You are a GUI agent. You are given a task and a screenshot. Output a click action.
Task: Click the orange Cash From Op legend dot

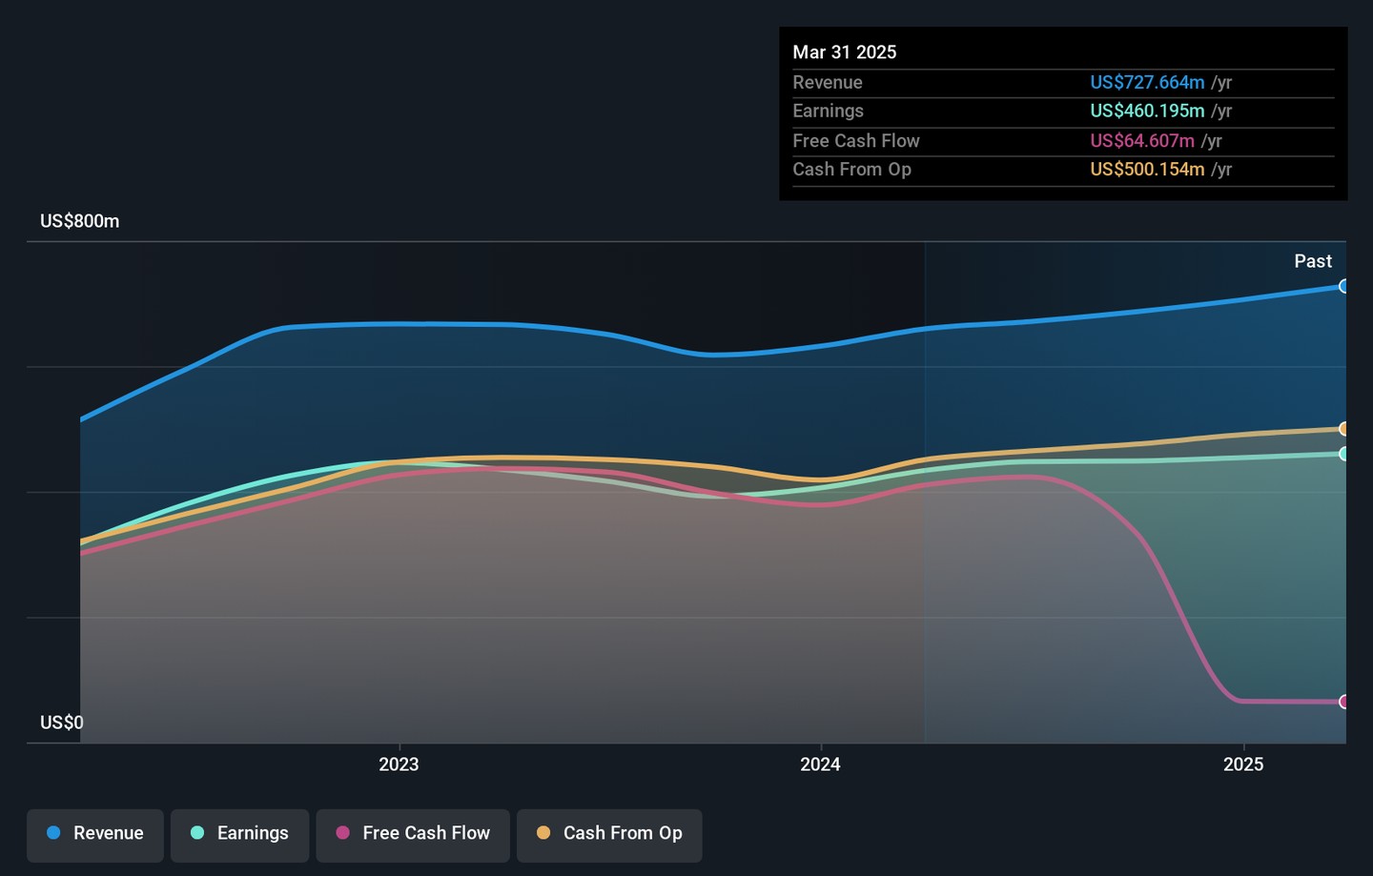[x=543, y=833]
